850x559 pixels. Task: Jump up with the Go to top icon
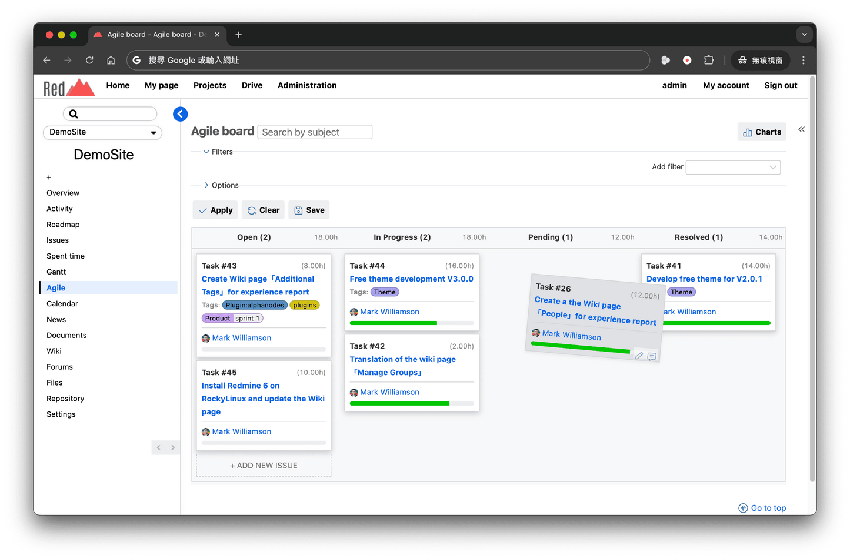click(x=743, y=508)
